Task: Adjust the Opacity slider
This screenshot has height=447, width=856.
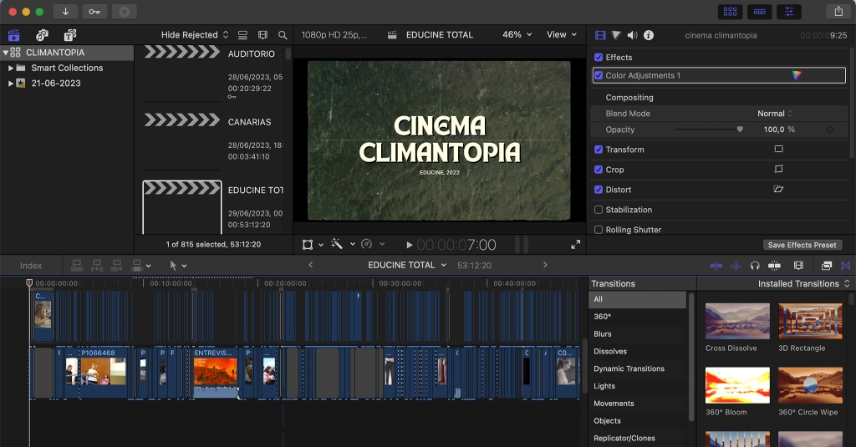Action: point(740,130)
